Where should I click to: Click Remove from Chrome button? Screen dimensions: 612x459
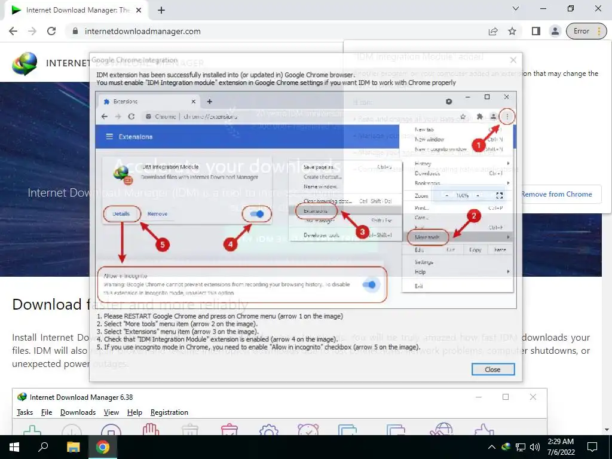[557, 194]
